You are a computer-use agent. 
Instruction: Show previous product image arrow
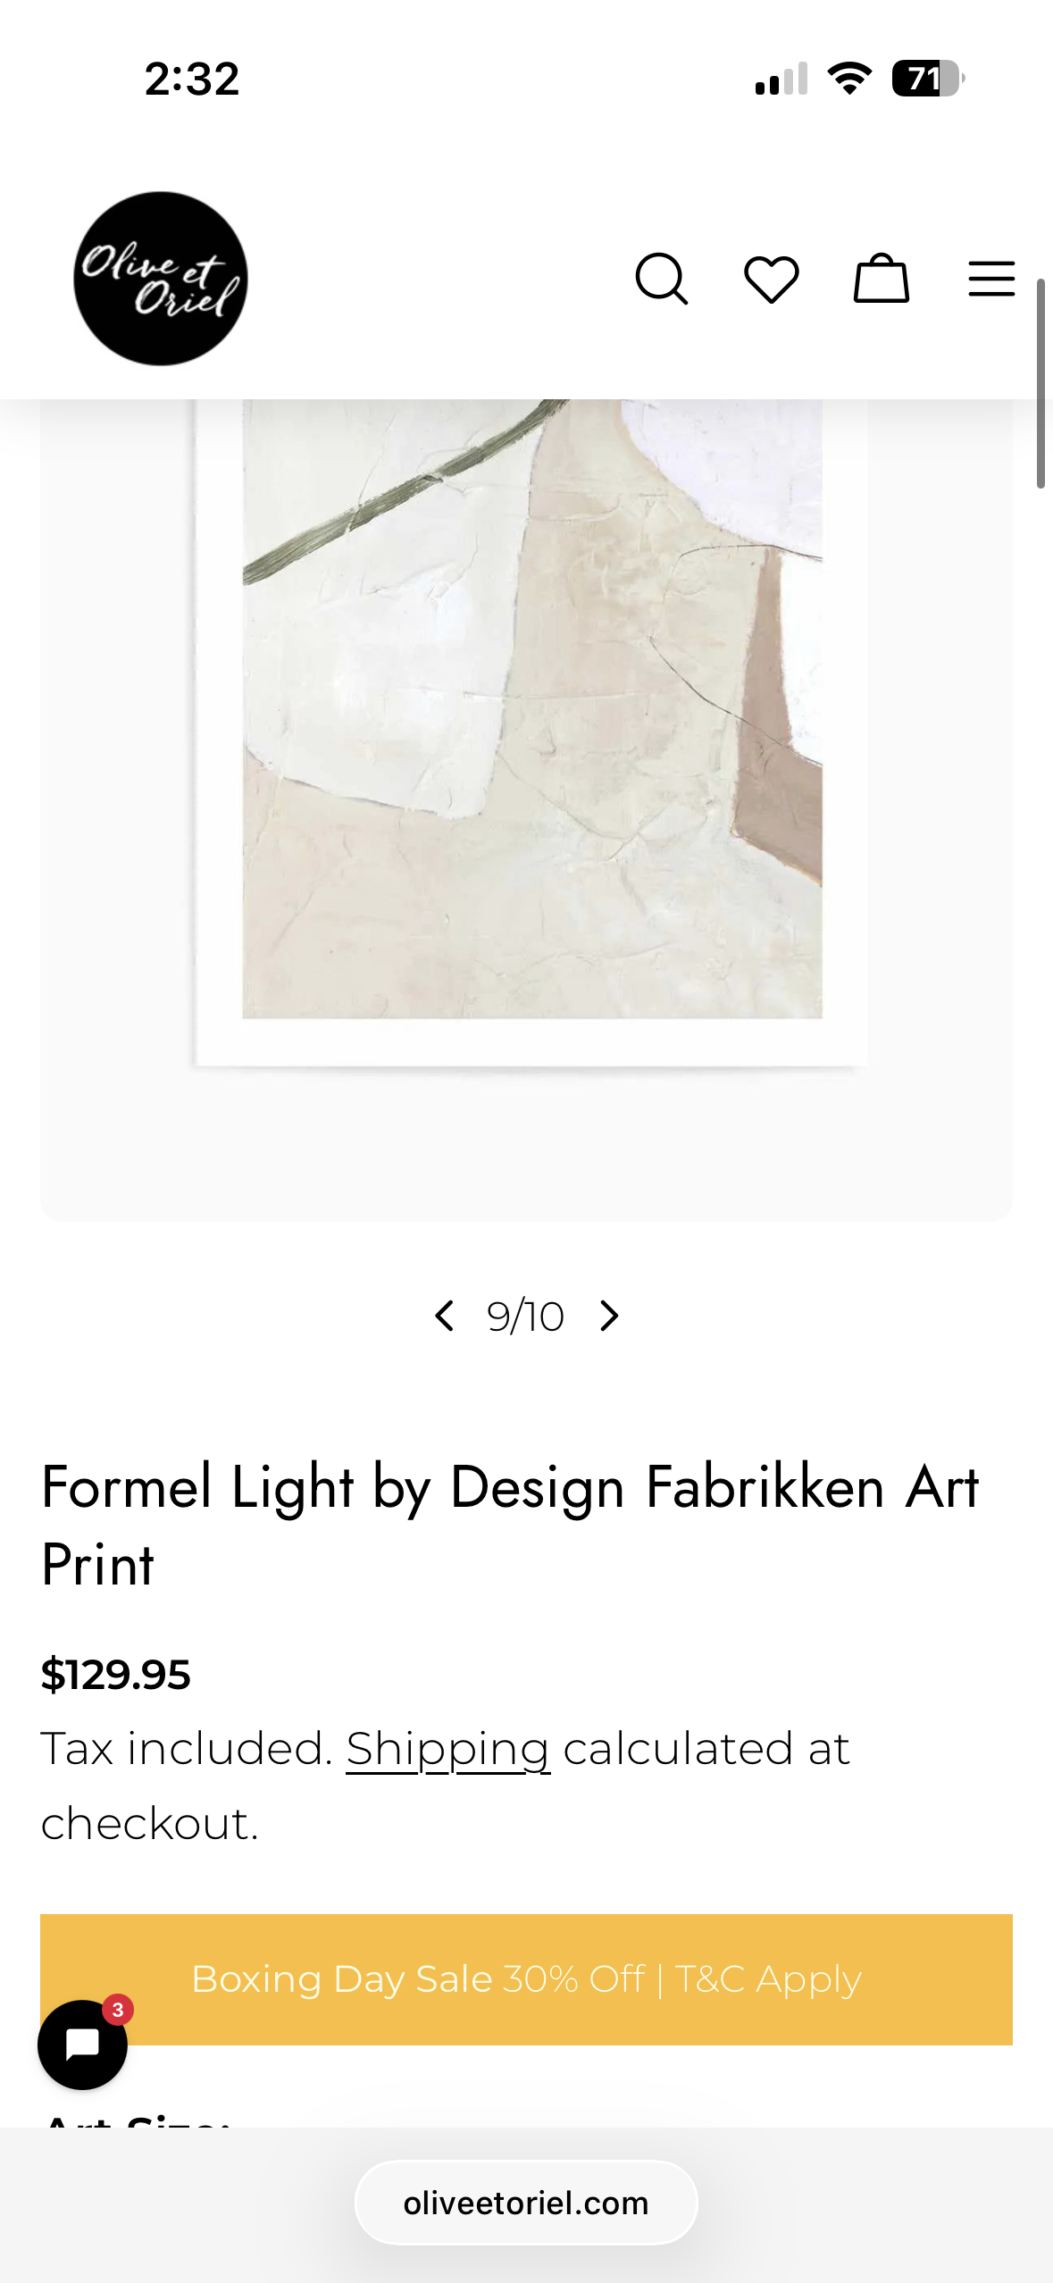pyautogui.click(x=444, y=1316)
